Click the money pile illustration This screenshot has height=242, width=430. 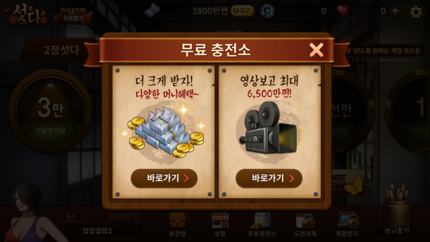point(164,132)
